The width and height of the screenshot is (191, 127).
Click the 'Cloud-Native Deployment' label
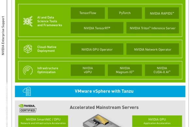coord(47,49)
